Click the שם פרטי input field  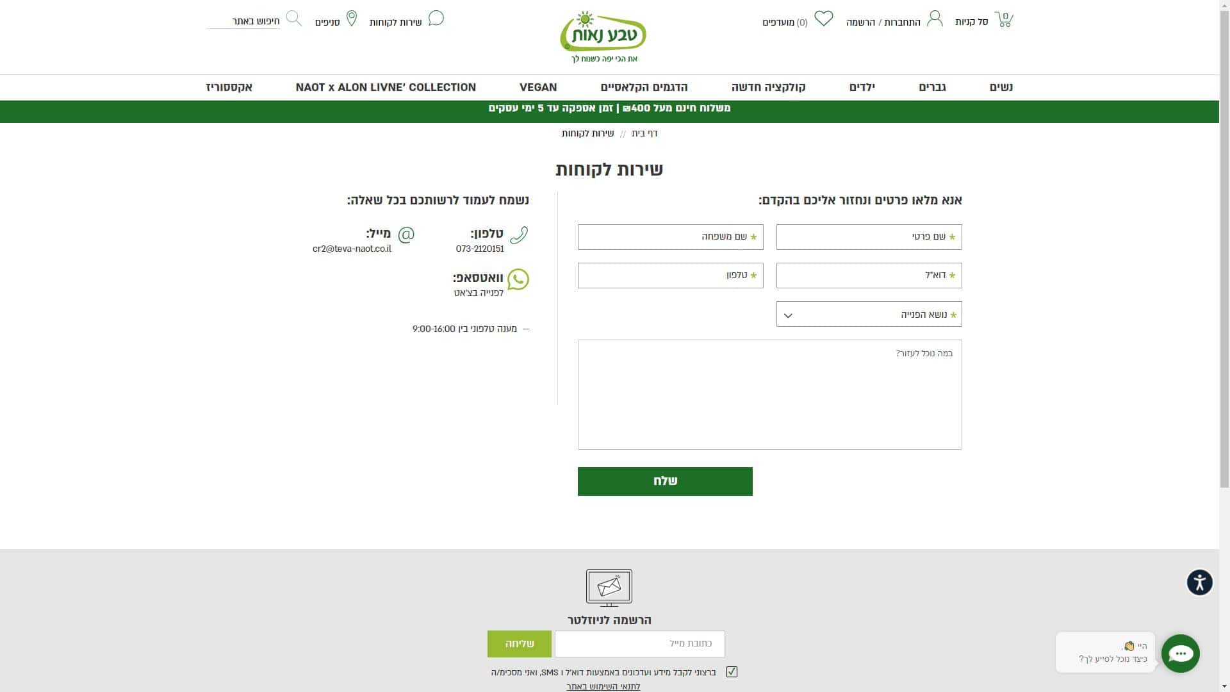[869, 237]
